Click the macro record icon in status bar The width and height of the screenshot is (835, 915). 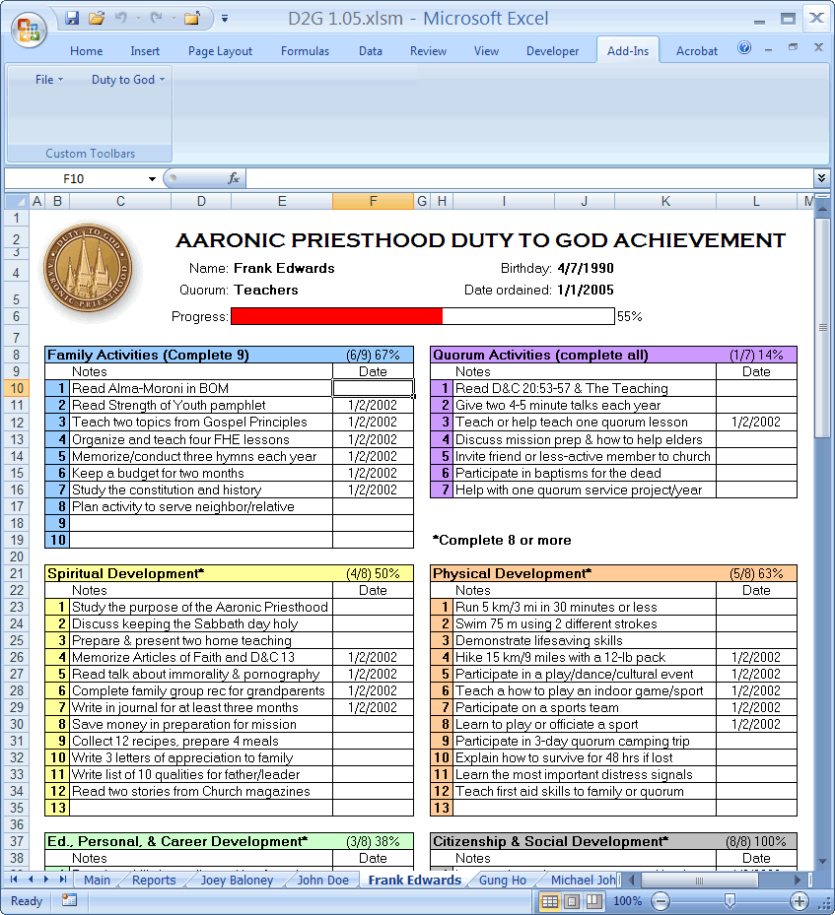tap(69, 900)
